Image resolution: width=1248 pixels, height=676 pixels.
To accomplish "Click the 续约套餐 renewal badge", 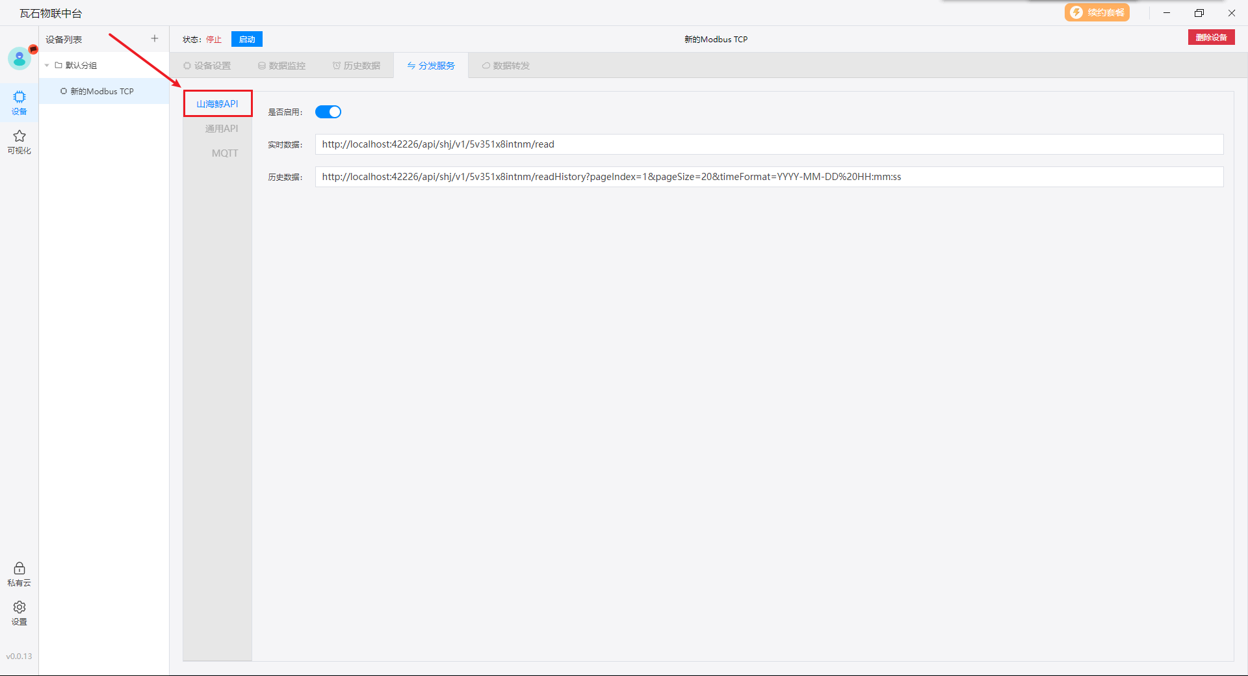I will [1097, 12].
